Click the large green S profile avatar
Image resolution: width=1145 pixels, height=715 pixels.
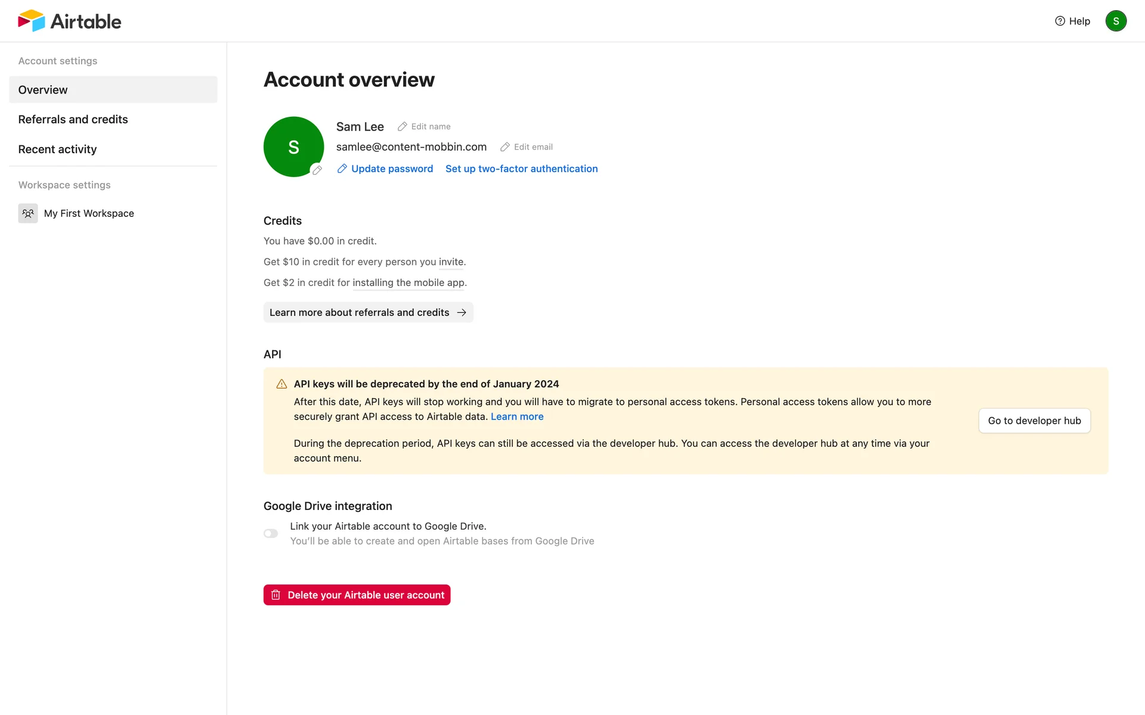pyautogui.click(x=292, y=145)
